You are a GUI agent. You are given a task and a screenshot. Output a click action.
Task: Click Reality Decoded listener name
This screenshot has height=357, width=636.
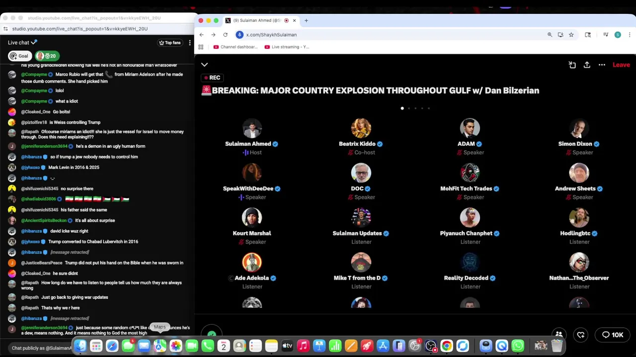[x=466, y=278]
